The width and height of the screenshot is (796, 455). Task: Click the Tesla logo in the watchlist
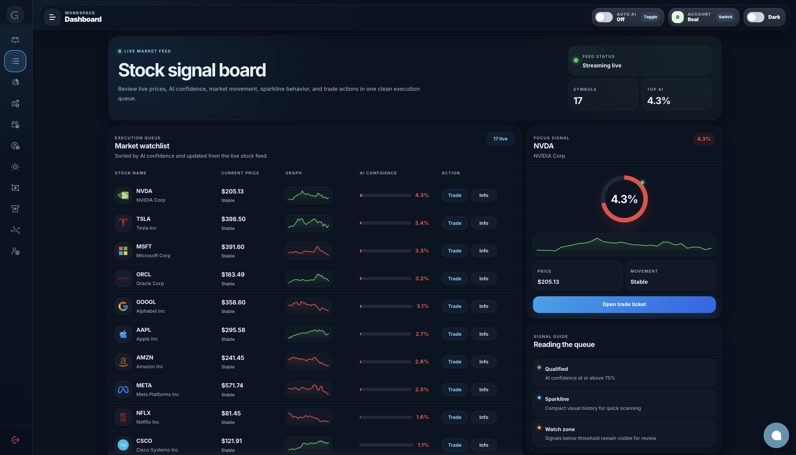coord(123,223)
